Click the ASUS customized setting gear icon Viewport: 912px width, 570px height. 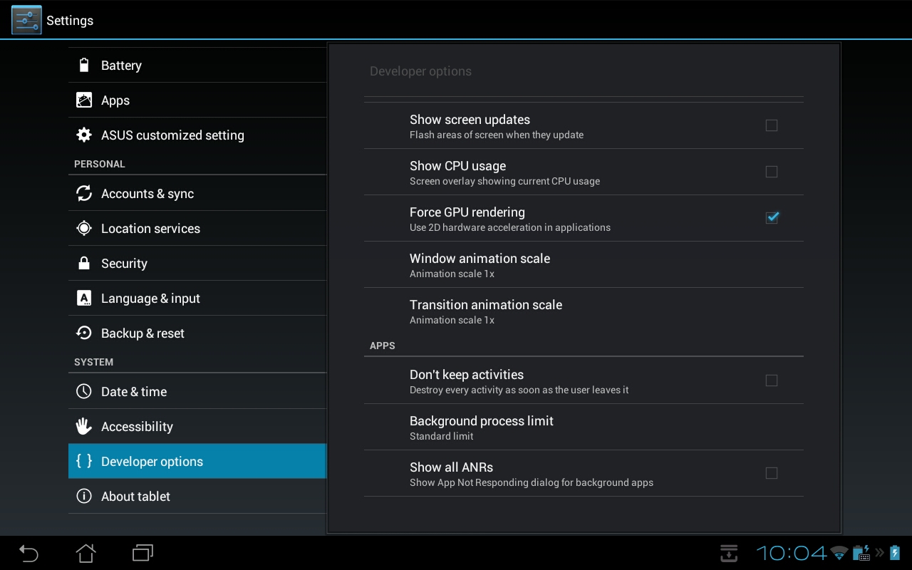click(84, 135)
